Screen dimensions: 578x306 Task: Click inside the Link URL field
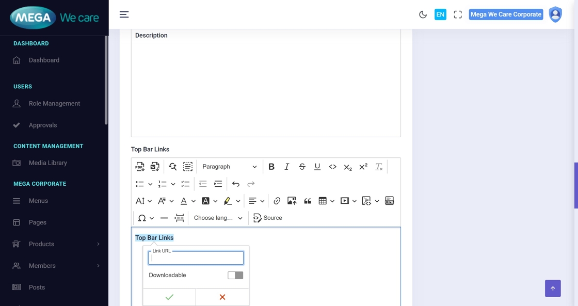point(196,258)
